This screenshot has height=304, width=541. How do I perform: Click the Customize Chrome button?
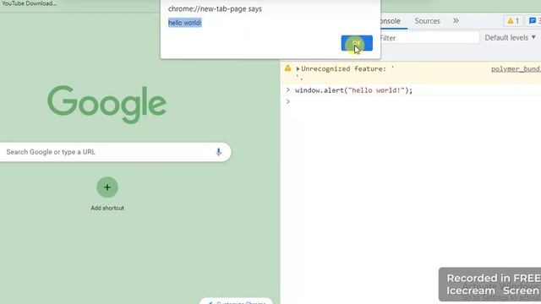click(x=237, y=301)
